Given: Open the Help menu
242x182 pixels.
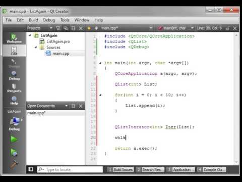Looking at the screenshot, I should [x=98, y=20].
